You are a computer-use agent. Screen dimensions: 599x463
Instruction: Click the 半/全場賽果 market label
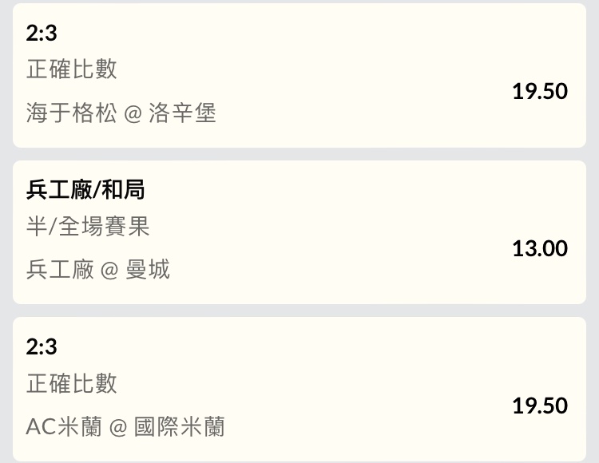pyautogui.click(x=88, y=227)
